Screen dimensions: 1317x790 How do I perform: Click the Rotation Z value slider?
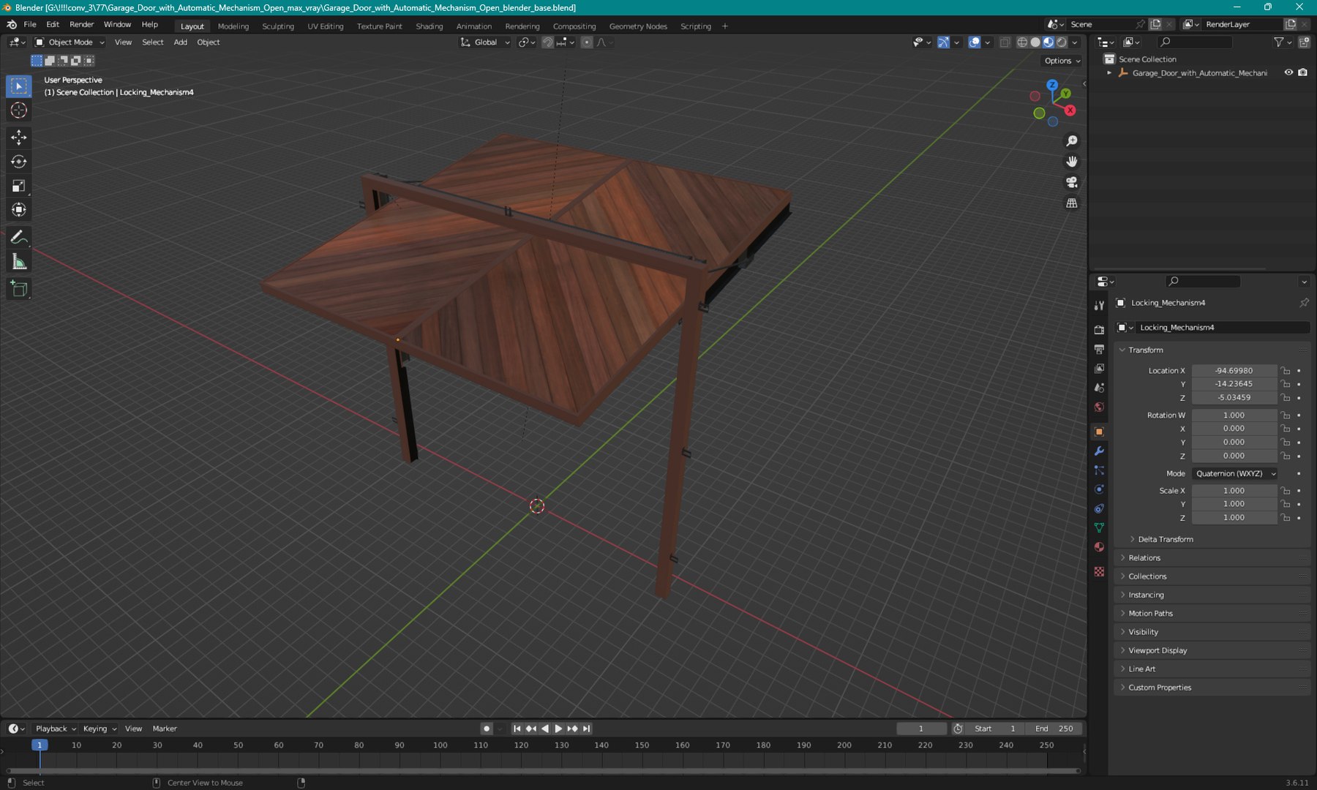tap(1234, 456)
